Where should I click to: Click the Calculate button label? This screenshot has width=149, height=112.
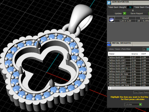click(x=128, y=105)
